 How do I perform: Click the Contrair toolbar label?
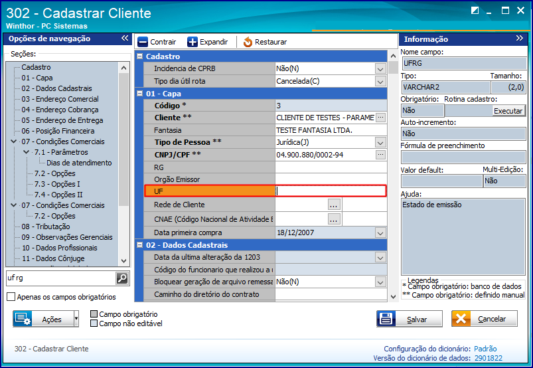coord(163,42)
